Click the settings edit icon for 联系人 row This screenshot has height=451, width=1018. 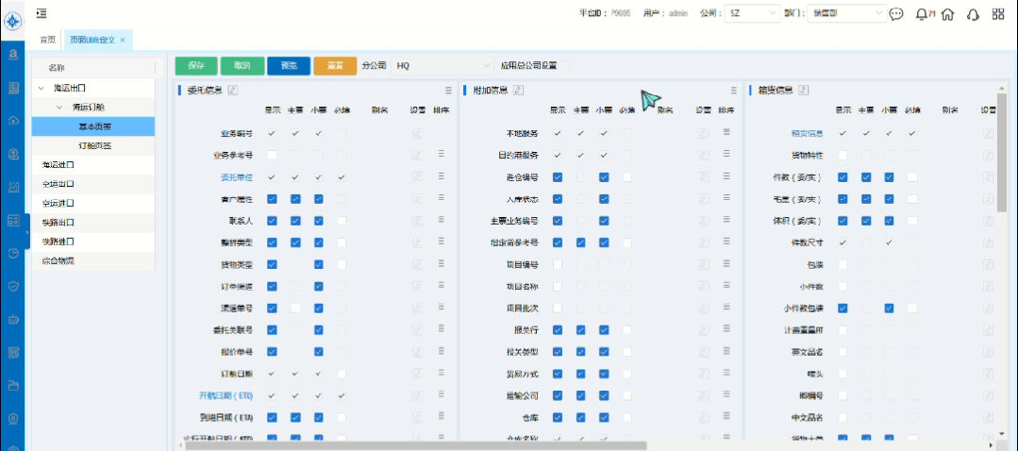tap(417, 222)
